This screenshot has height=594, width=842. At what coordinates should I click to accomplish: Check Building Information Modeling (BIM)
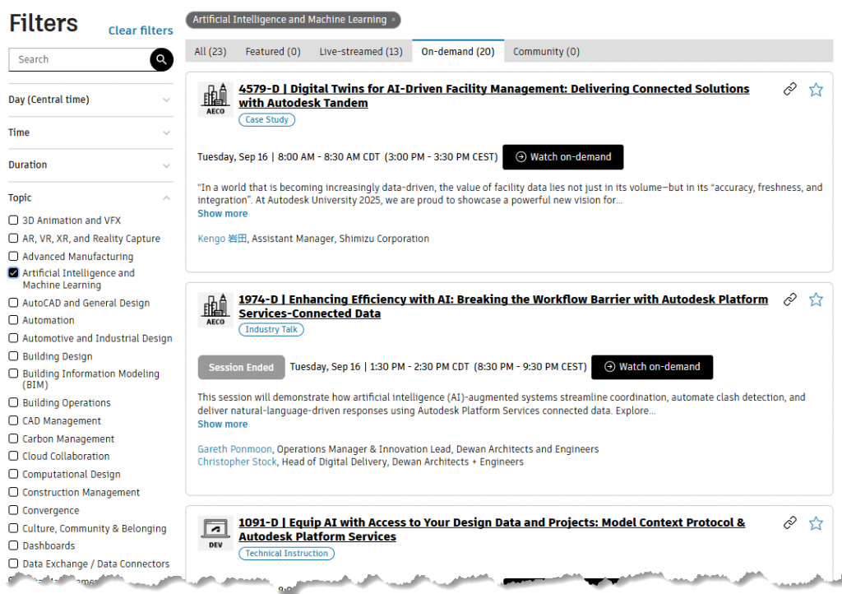coord(13,374)
